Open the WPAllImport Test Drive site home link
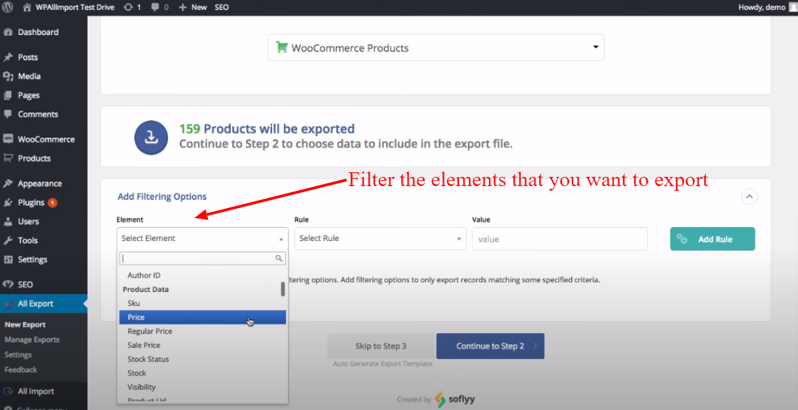798x410 pixels. tap(68, 7)
